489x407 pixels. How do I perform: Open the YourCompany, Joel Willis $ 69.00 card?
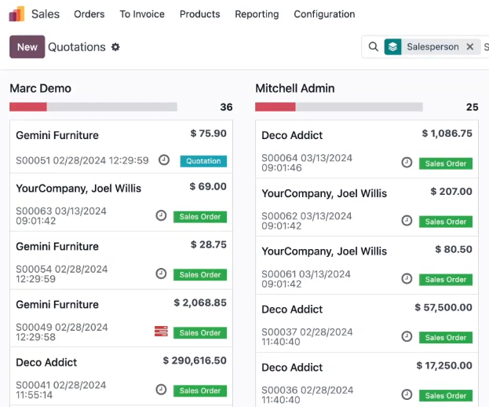click(121, 202)
